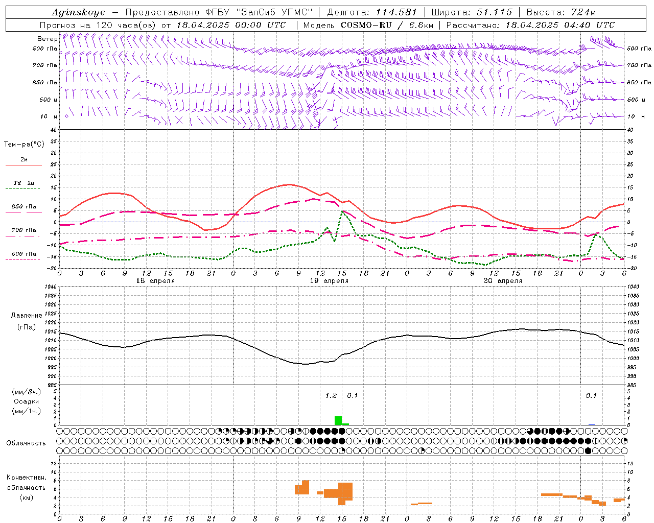
Task: Click '500 м' wind level on left axis
Action: 49,100
